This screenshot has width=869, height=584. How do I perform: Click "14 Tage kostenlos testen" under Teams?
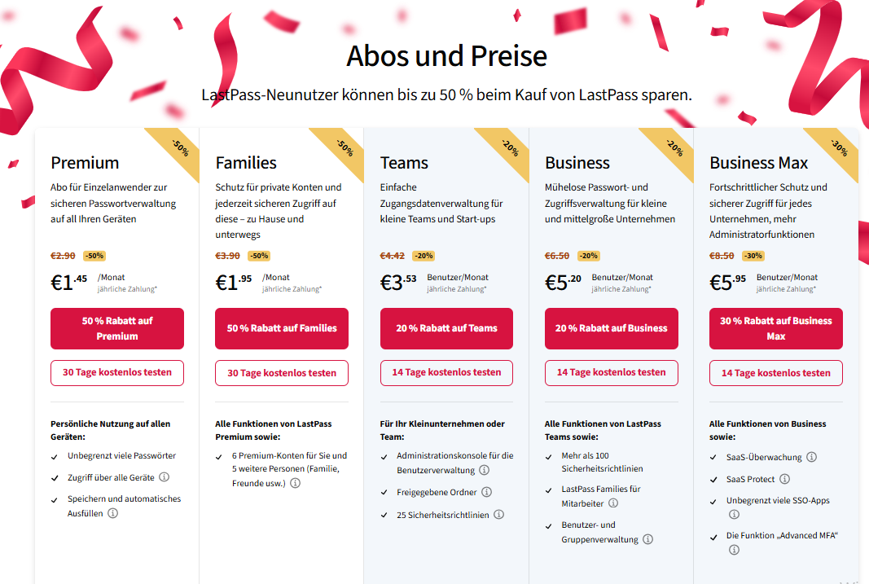[x=446, y=372]
